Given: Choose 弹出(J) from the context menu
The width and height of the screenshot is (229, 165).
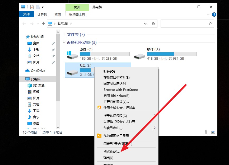Looking at the screenshot, I should coord(126,158).
